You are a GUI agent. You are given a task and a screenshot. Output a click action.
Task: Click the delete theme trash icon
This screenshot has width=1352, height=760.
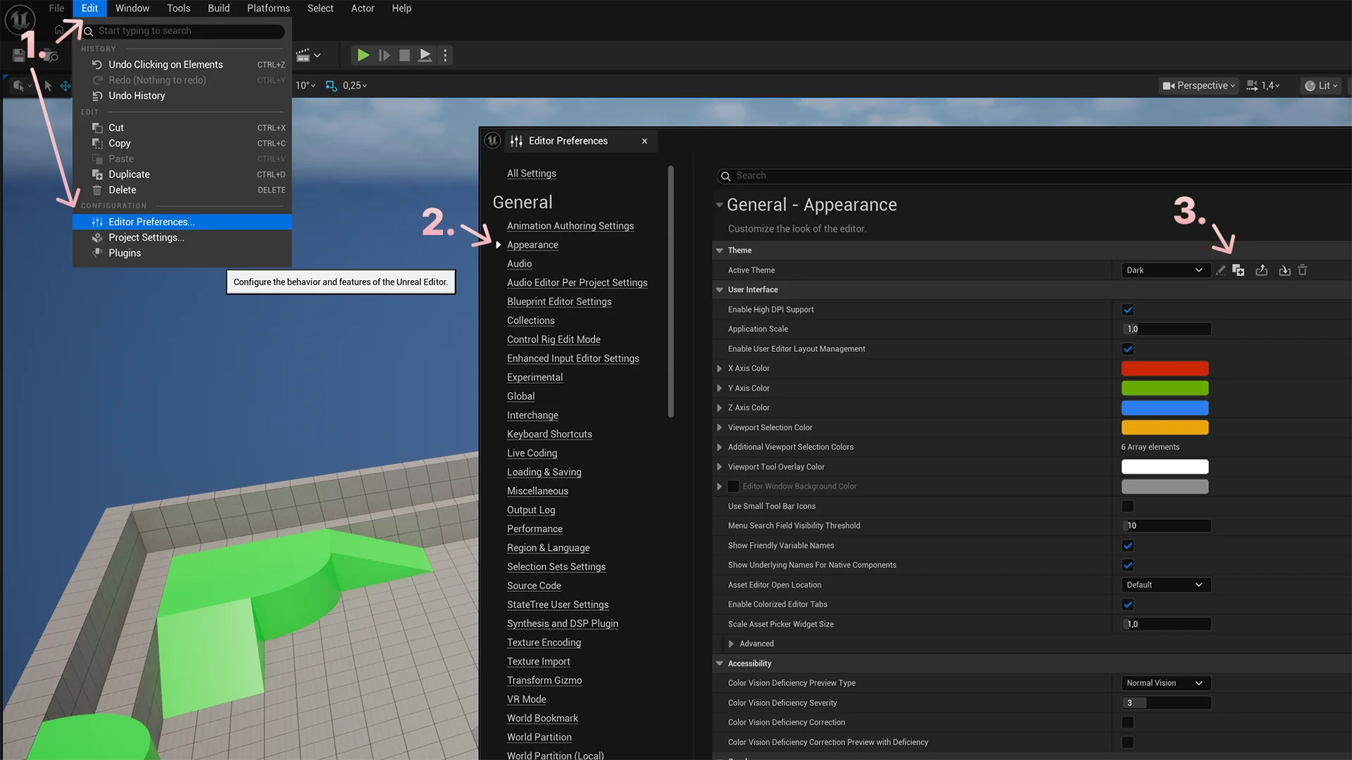1303,270
